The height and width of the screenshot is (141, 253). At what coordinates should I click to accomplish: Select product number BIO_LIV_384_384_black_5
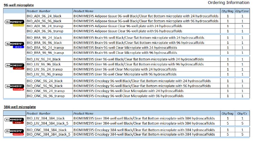tap(48, 123)
